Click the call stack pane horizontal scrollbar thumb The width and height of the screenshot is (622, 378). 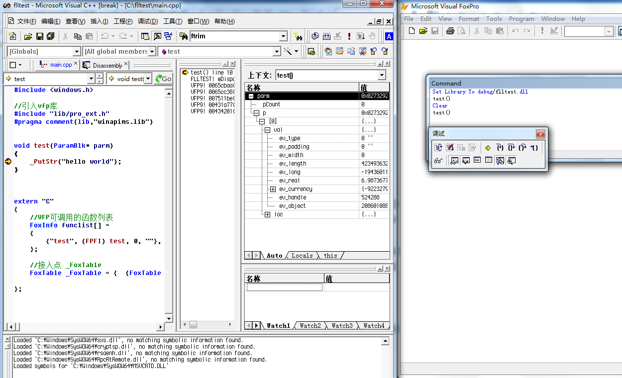(x=193, y=324)
